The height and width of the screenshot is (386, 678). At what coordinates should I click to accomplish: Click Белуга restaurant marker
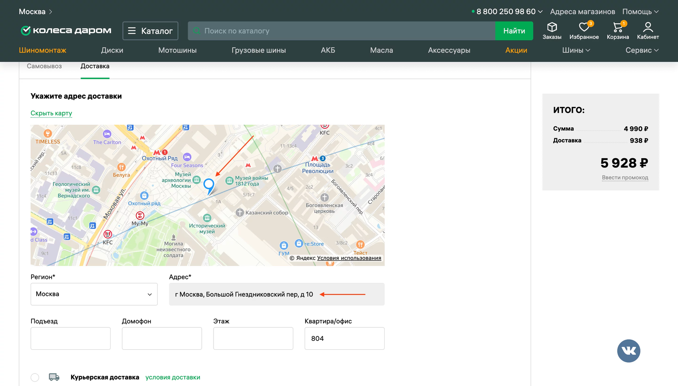coord(121,167)
